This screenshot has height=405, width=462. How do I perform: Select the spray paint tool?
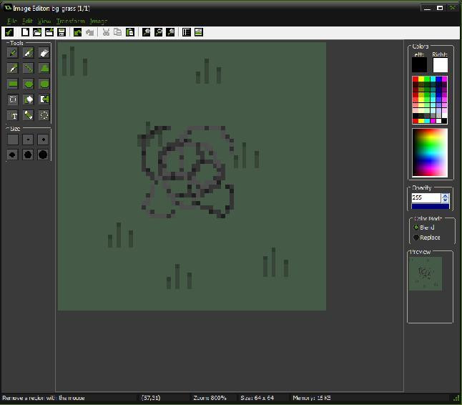pyautogui.click(x=29, y=53)
